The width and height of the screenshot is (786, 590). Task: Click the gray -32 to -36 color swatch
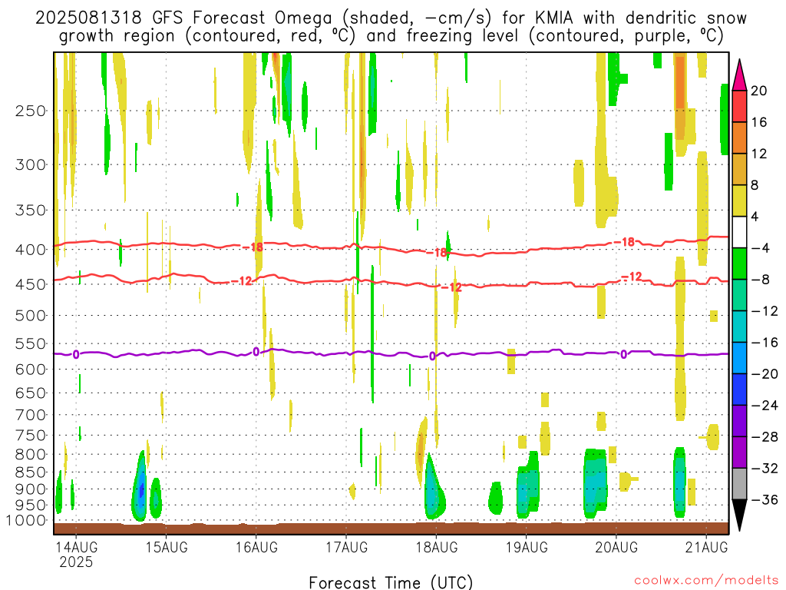pyautogui.click(x=739, y=484)
